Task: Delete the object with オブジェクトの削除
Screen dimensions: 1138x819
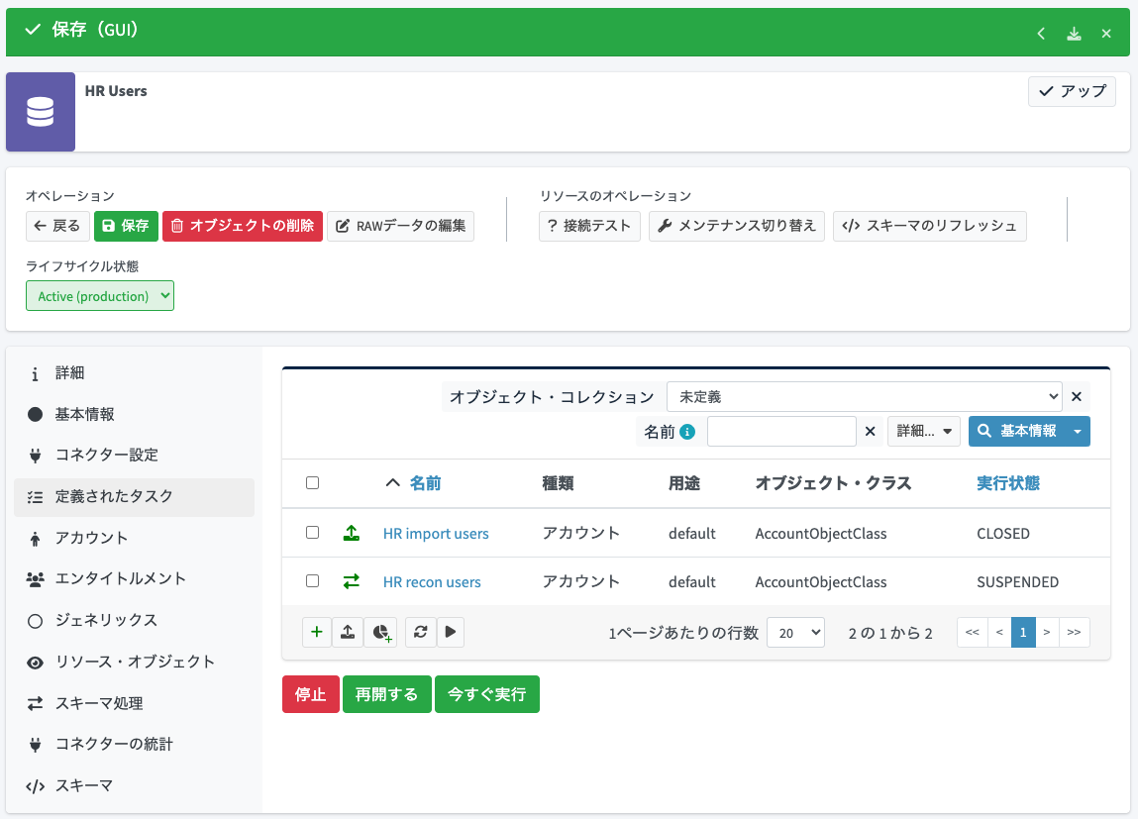Action: (243, 227)
